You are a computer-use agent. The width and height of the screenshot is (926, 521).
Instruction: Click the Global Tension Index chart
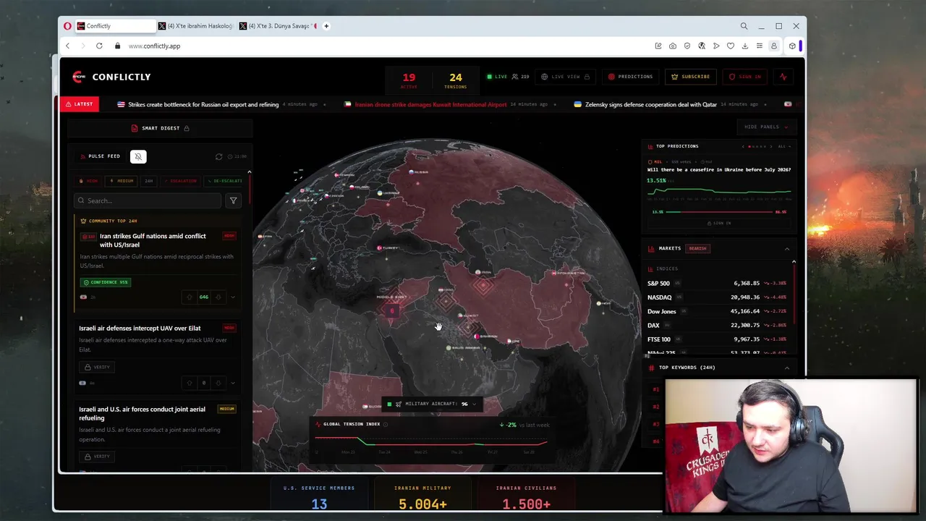431,442
